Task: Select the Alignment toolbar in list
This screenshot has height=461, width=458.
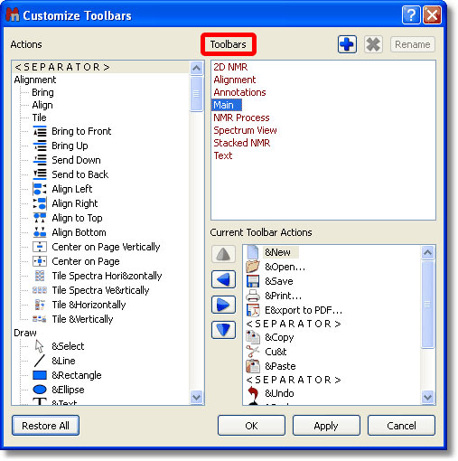Action: (x=235, y=80)
